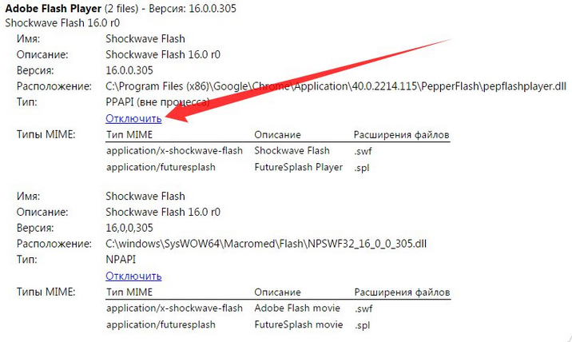The width and height of the screenshot is (572, 342).
Task: Click Версия: 16.0.0.305 in the heading line
Action: click(193, 9)
